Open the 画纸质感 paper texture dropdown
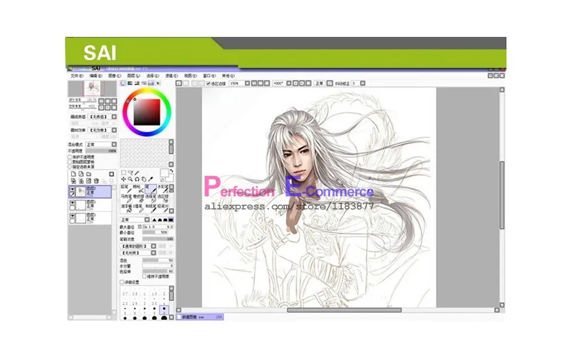 click(x=102, y=117)
